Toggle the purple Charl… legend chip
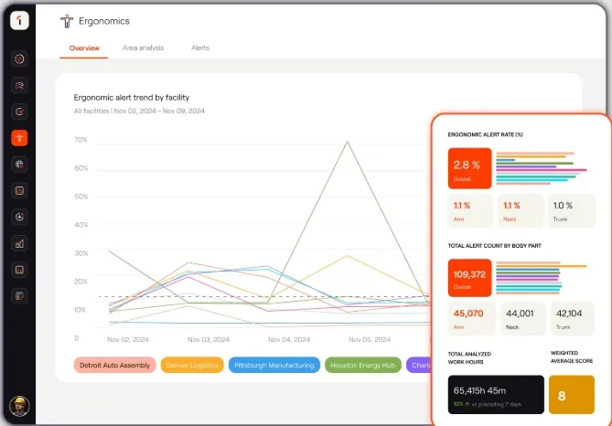The image size is (612, 426). (420, 365)
